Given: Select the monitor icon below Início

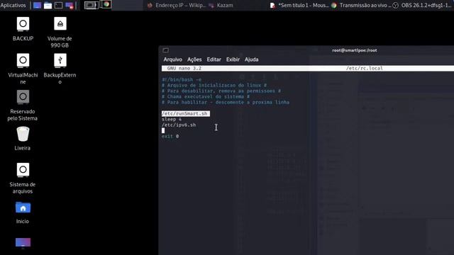Looking at the screenshot, I should [23, 243].
